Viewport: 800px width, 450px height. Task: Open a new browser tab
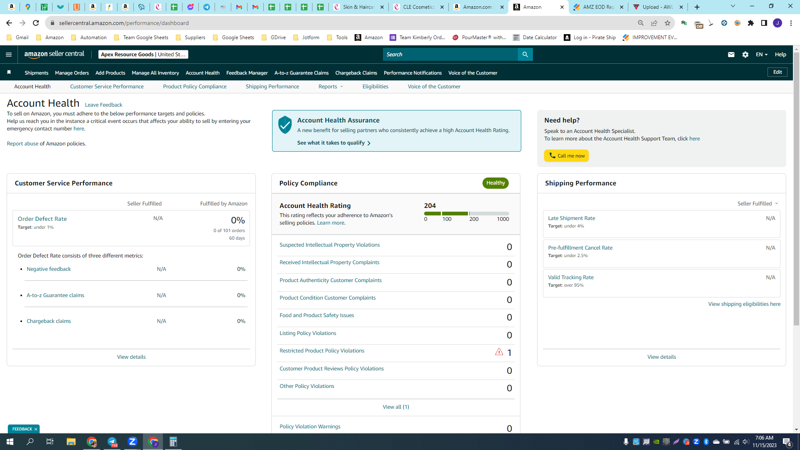(x=697, y=7)
